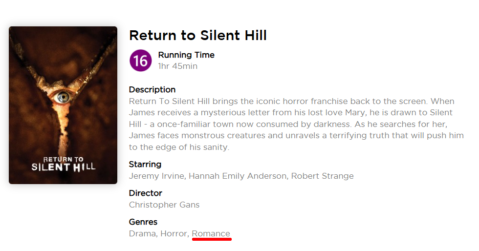Click the Description heading
This screenshot has width=479, height=251.
[x=152, y=89]
